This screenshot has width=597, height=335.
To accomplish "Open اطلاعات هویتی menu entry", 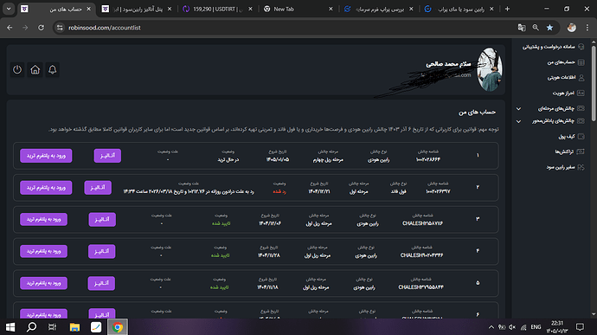I will (x=562, y=78).
